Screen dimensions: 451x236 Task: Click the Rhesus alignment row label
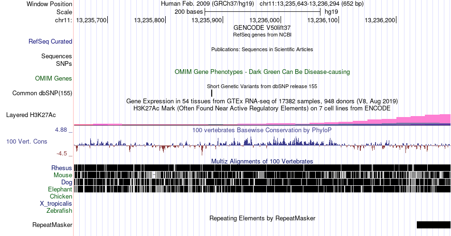(62, 168)
